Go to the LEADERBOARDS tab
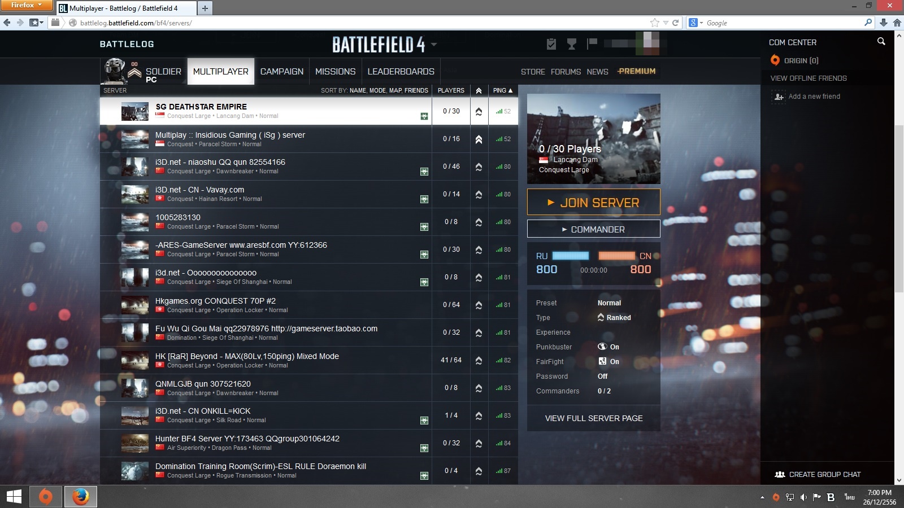The width and height of the screenshot is (904, 508). pyautogui.click(x=401, y=72)
